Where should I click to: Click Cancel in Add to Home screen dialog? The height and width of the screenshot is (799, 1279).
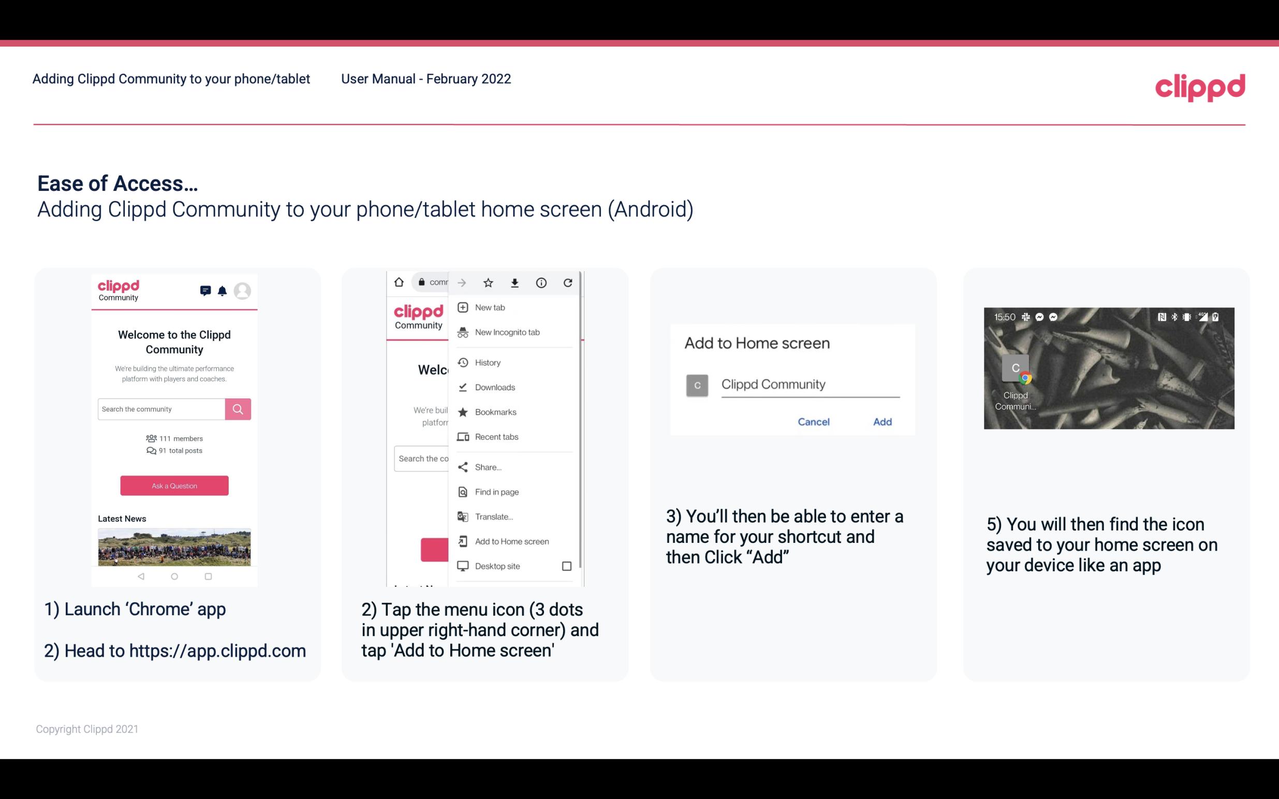point(814,422)
